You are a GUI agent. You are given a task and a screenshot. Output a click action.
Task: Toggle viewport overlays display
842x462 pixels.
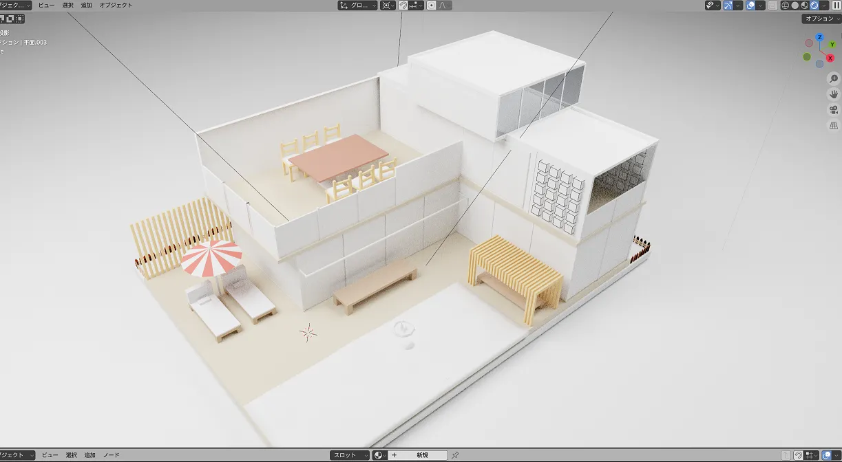click(750, 5)
